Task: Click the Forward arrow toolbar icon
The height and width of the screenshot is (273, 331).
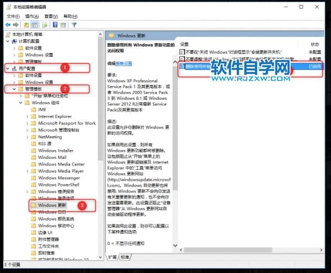Action: click(x=15, y=25)
